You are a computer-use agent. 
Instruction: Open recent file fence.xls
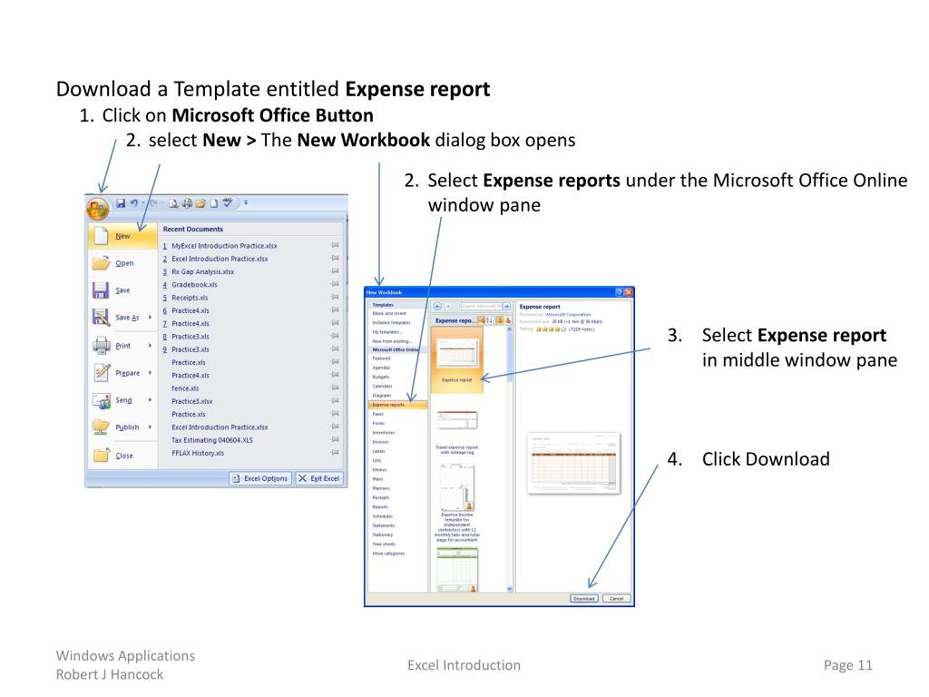tap(185, 388)
